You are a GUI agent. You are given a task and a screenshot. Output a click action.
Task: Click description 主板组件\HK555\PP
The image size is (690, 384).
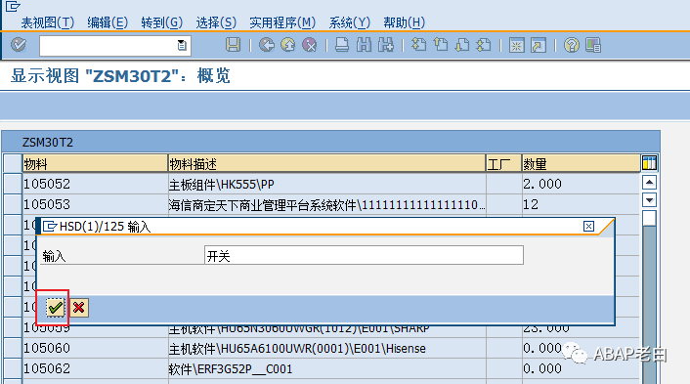(327, 184)
